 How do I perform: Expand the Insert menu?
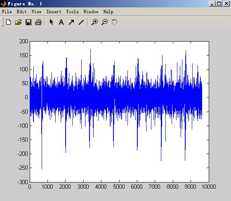click(x=54, y=12)
